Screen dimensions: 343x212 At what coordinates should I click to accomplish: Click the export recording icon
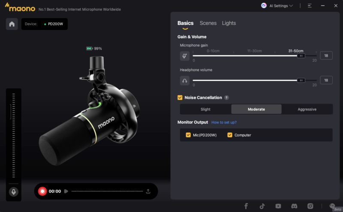148,191
